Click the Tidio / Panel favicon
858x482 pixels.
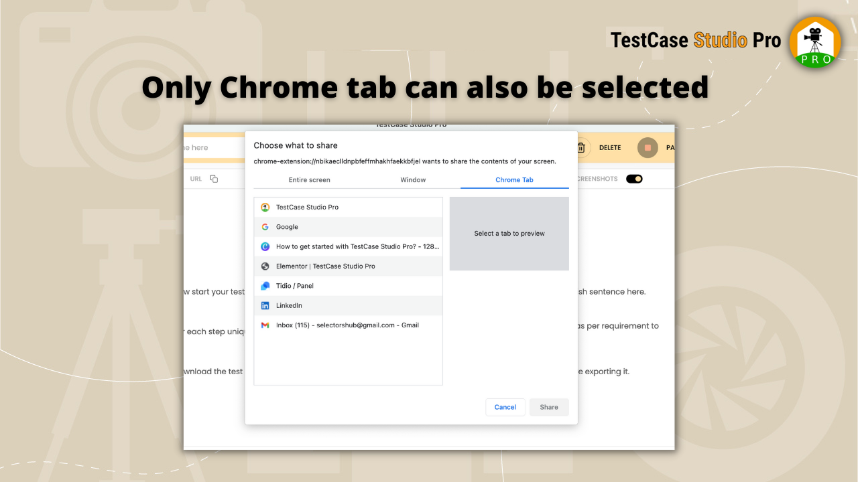(265, 285)
